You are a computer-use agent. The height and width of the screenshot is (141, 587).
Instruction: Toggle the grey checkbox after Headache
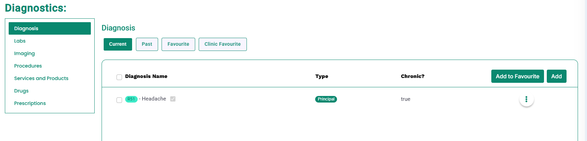click(x=173, y=99)
